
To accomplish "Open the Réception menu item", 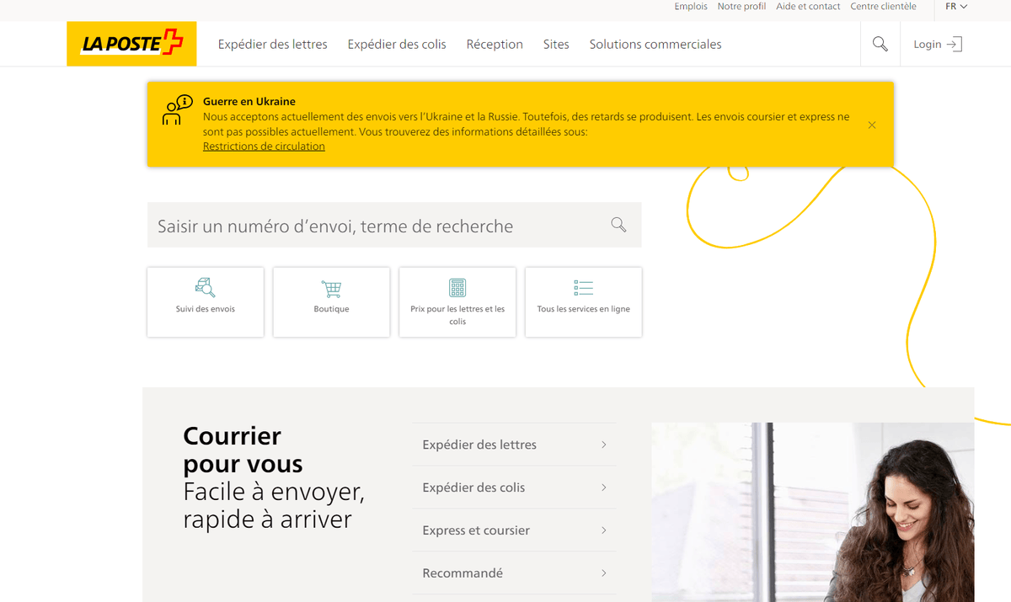I will (495, 44).
